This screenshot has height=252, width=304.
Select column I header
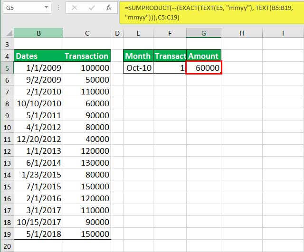click(x=283, y=33)
